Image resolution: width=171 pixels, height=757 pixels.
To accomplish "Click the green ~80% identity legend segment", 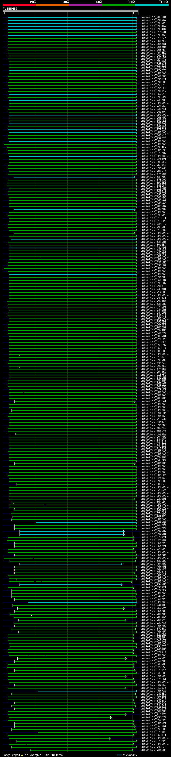I will 119,5.
